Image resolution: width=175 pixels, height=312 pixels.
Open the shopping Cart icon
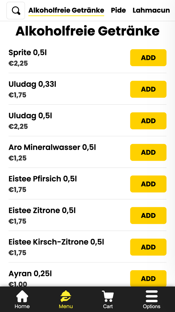click(x=108, y=296)
